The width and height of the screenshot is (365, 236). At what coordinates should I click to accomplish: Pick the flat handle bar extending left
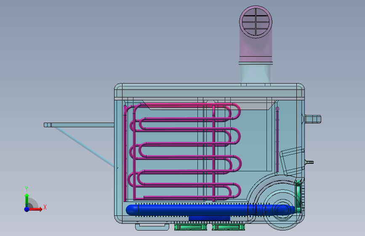click(79, 125)
